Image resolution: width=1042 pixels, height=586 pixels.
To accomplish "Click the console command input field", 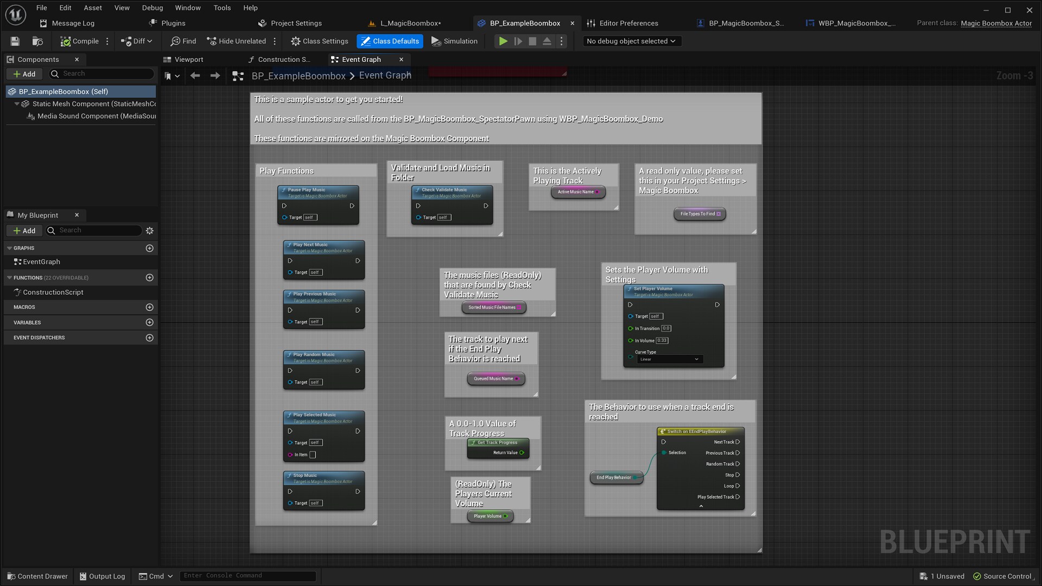I will tap(247, 576).
